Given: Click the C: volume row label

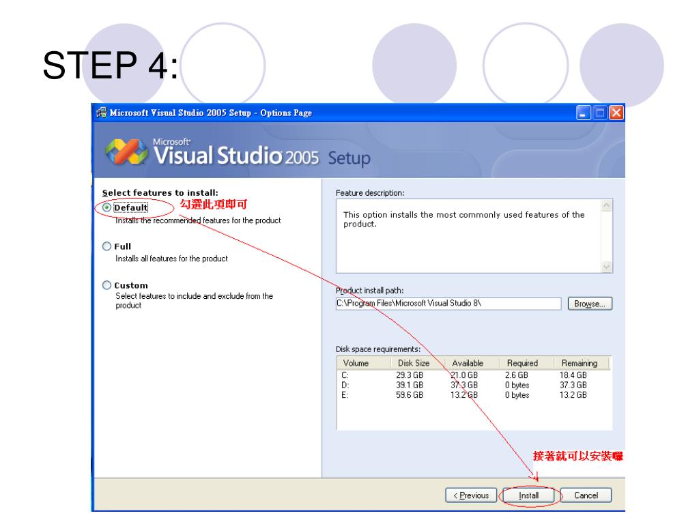Looking at the screenshot, I should (x=345, y=376).
